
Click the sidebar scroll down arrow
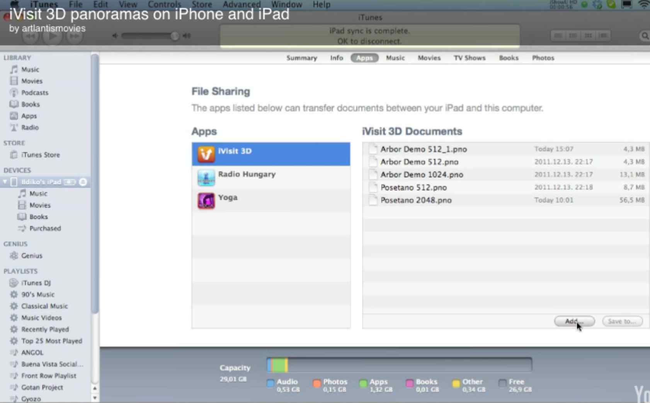click(x=95, y=398)
